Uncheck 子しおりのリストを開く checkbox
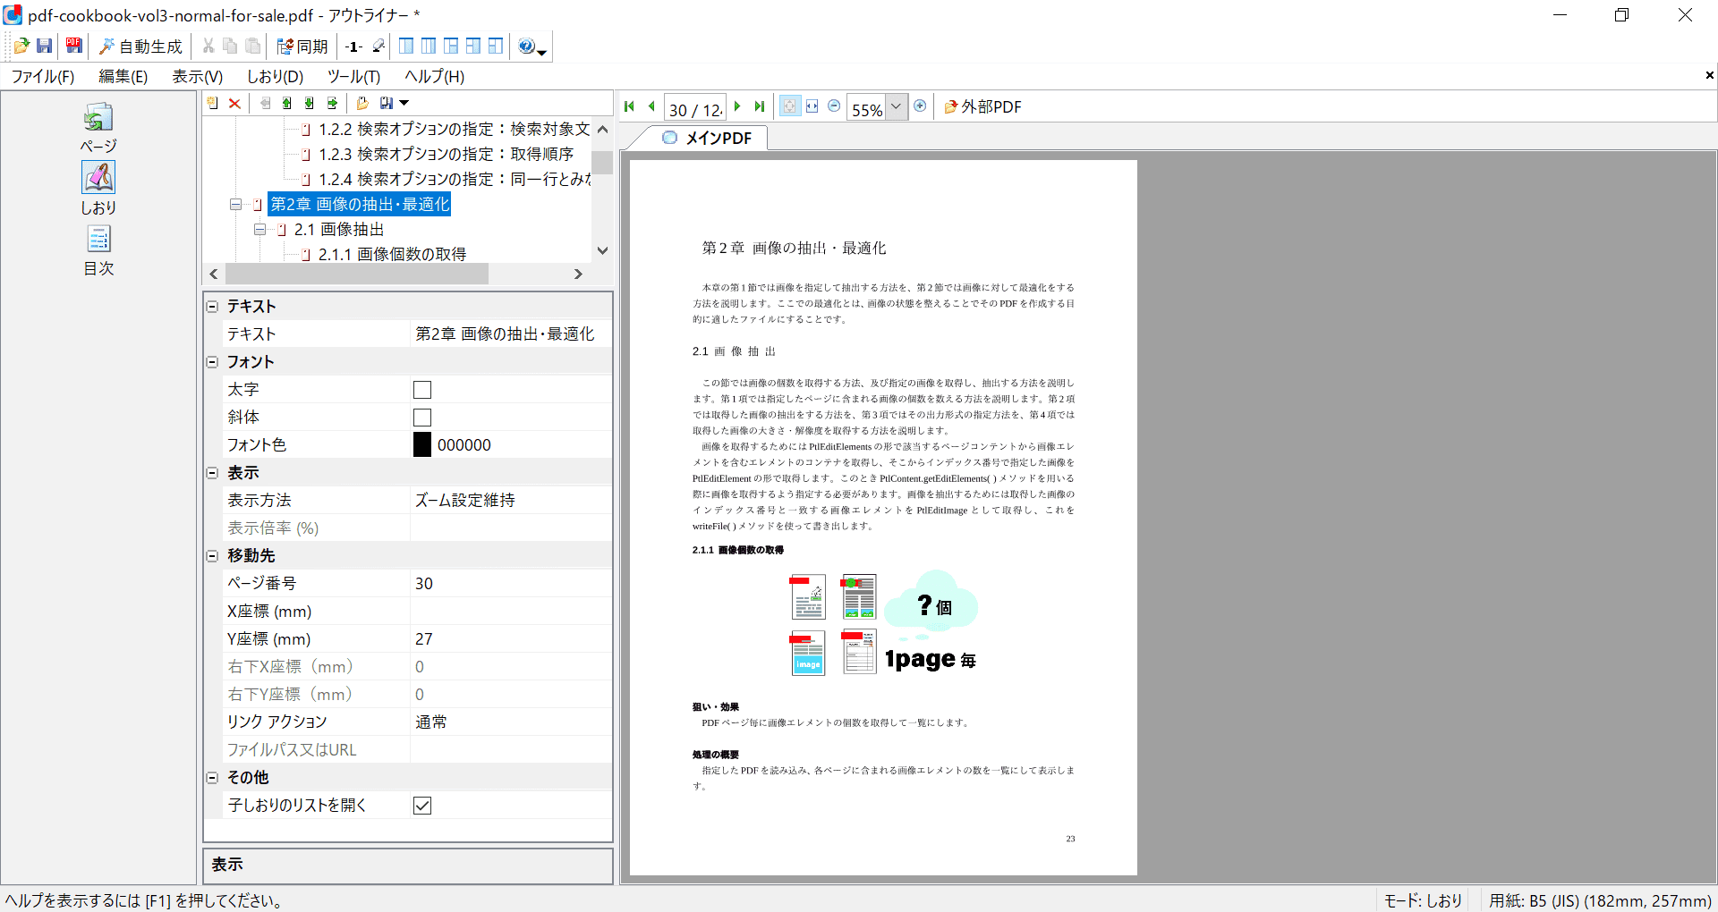Image resolution: width=1718 pixels, height=912 pixels. pyautogui.click(x=422, y=806)
